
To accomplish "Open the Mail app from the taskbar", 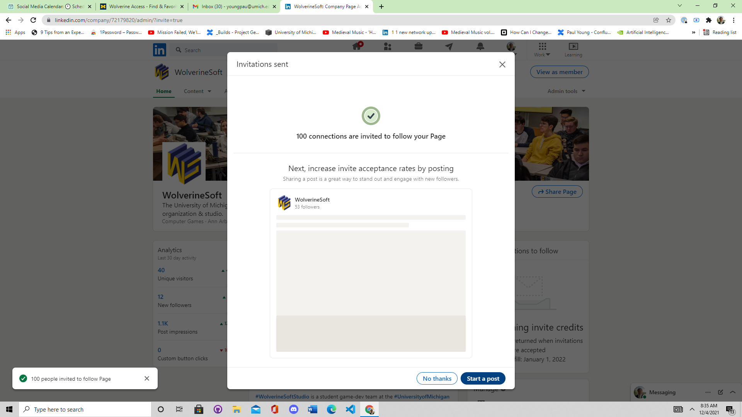I will click(x=256, y=409).
